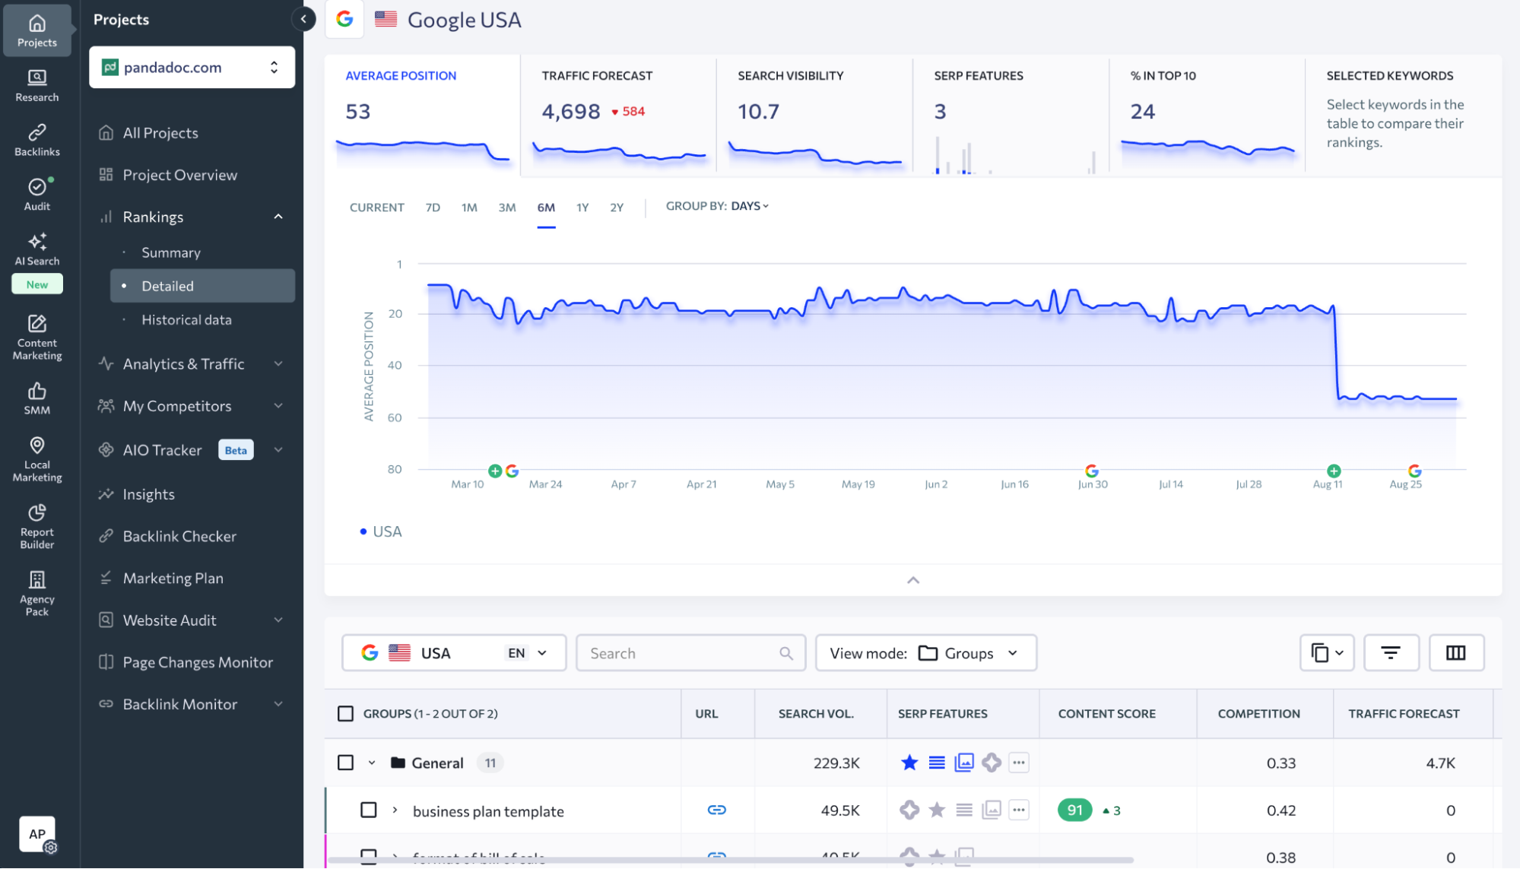
Task: Open Historical data under Rankings
Action: [x=186, y=320]
